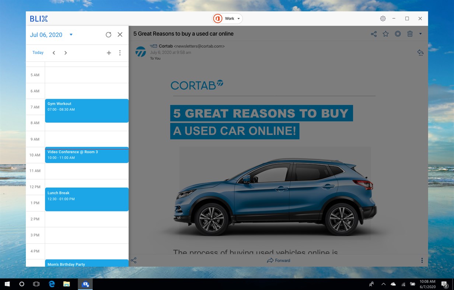Forward this email
This screenshot has width=454, height=290.
pos(279,261)
